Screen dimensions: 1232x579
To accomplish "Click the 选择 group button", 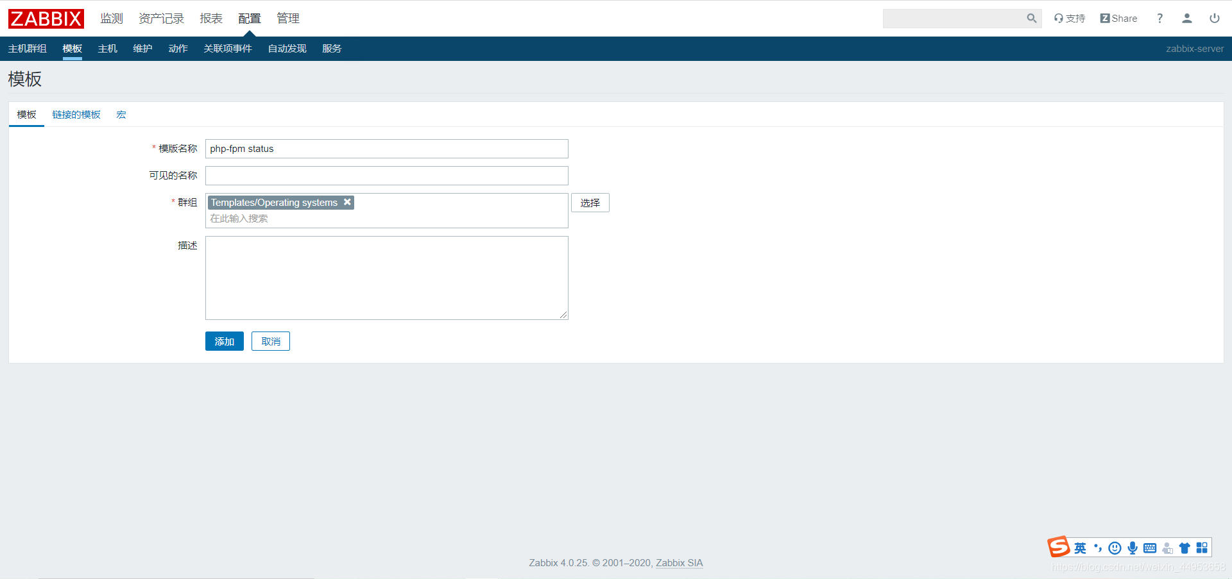I will (x=590, y=203).
